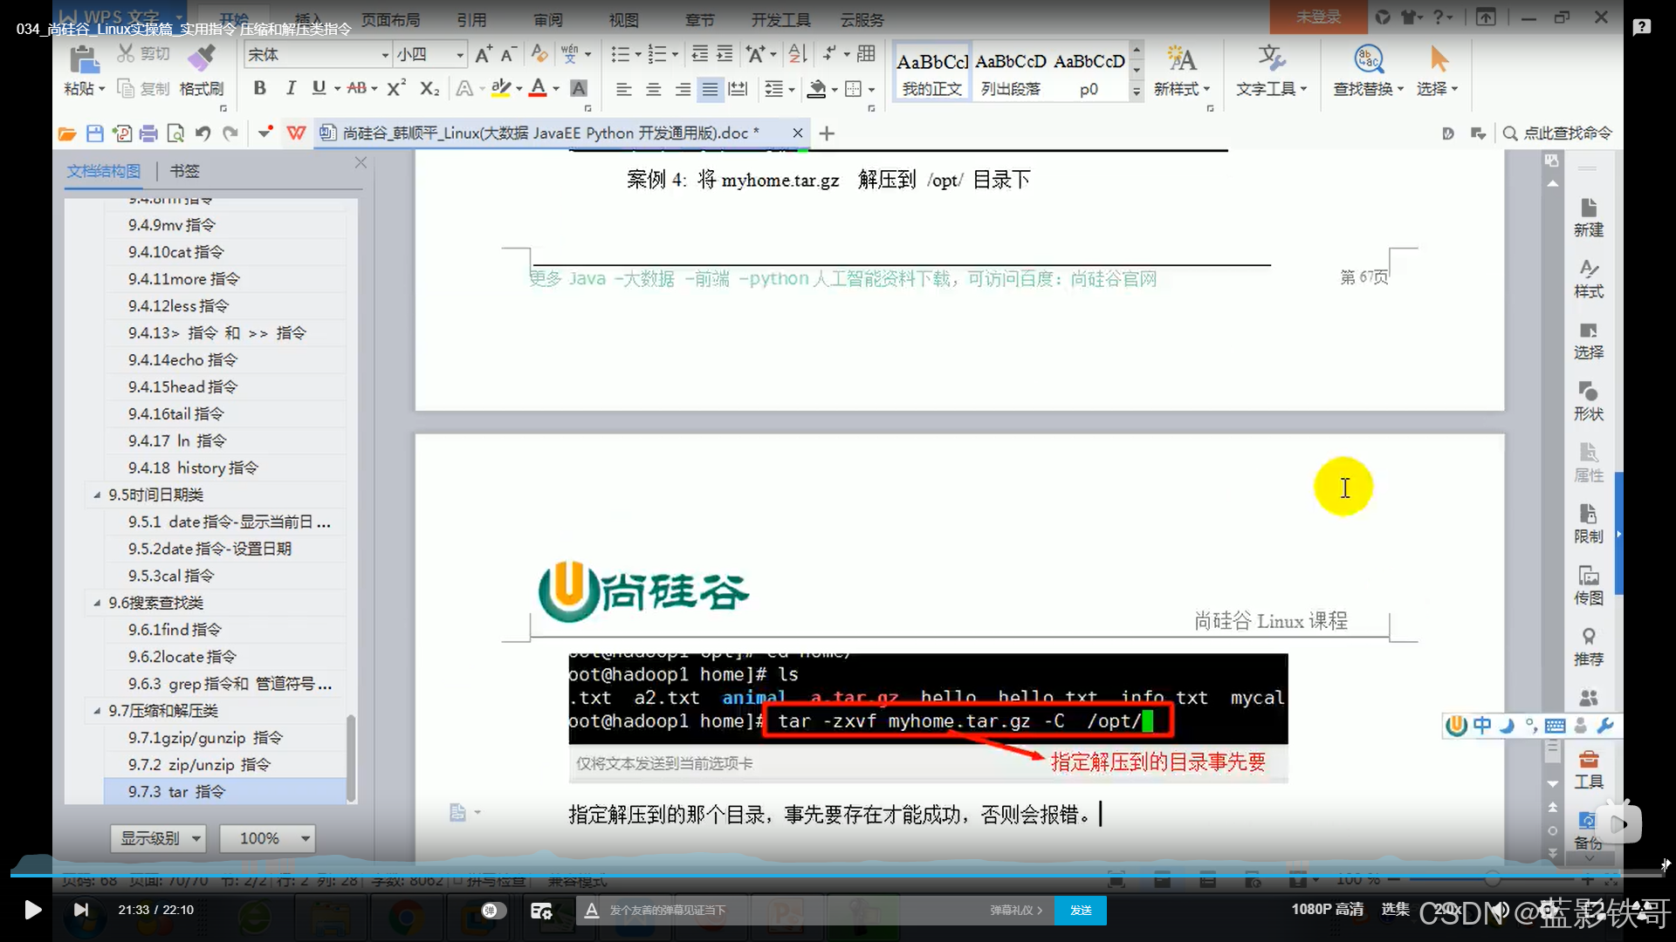The image size is (1676, 942).
Task: Open the 页面布局 ribbon tab
Action: [390, 19]
